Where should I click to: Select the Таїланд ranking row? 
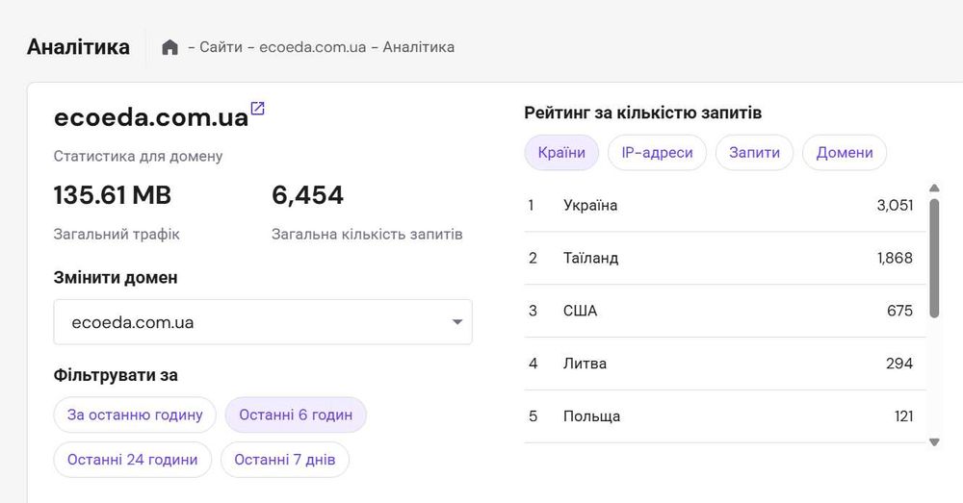tap(725, 259)
